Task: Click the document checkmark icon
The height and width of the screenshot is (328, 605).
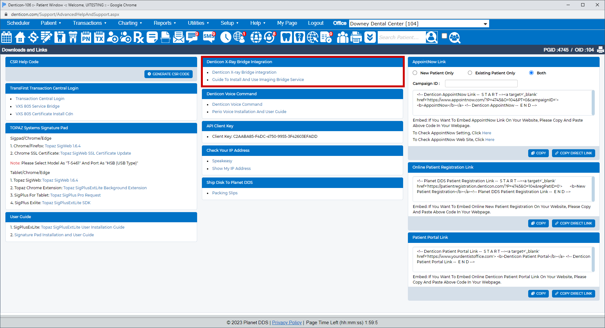Action: pos(326,37)
